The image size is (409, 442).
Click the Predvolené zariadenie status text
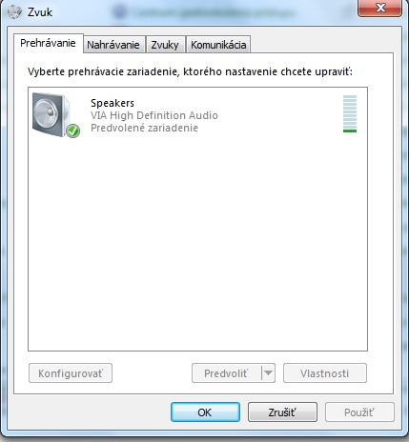pyautogui.click(x=144, y=128)
